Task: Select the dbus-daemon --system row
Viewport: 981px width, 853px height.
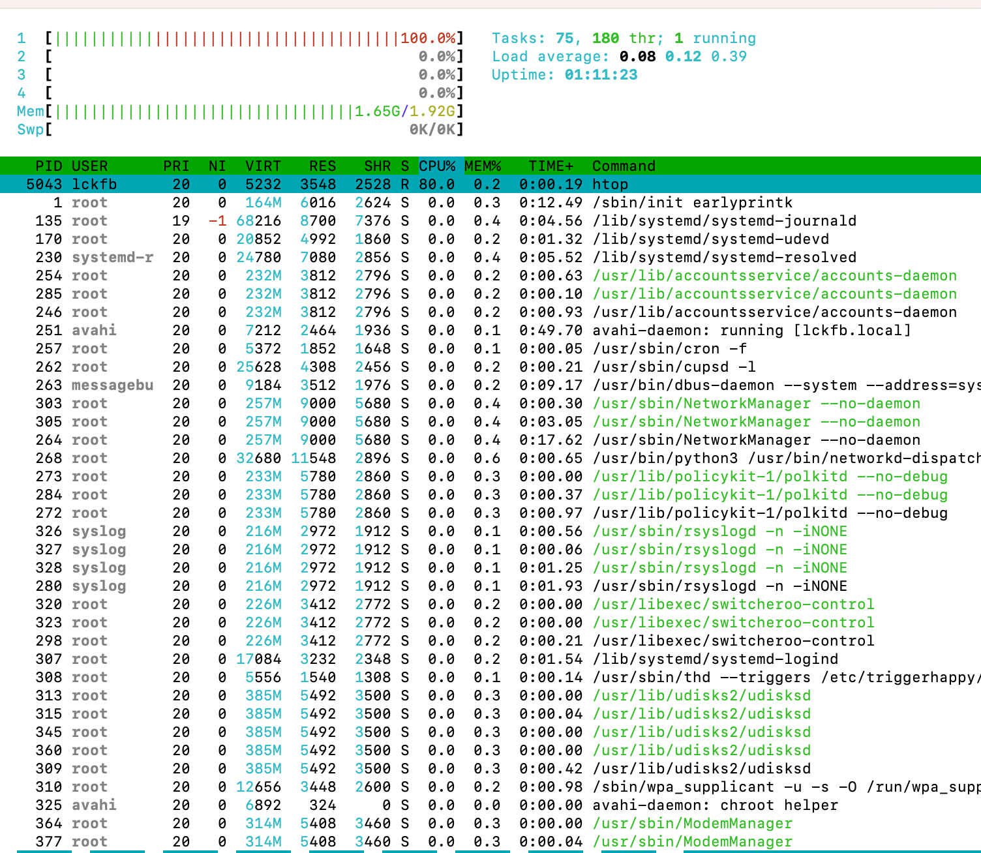Action: (x=490, y=385)
